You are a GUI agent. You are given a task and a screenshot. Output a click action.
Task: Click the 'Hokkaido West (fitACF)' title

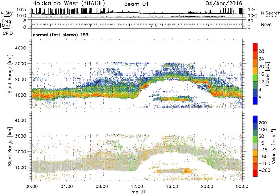pyautogui.click(x=68, y=3)
